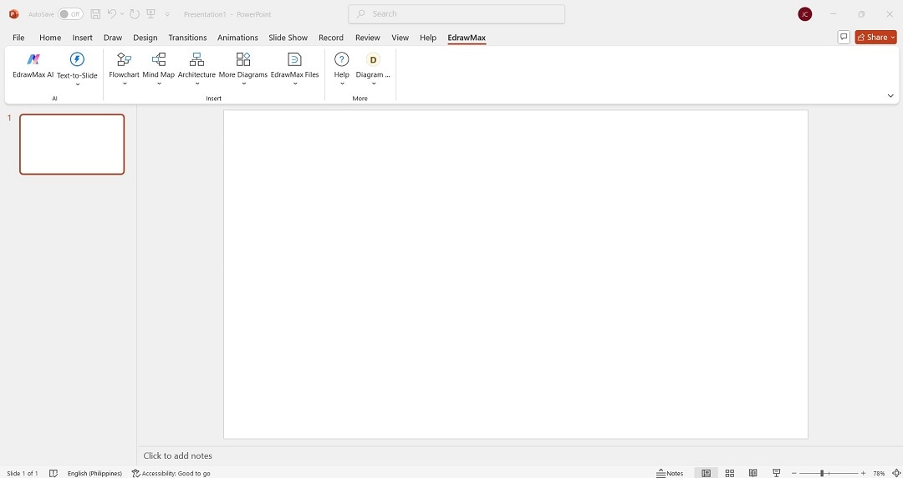Click the Slide 1 of 1 indicator

(x=23, y=473)
